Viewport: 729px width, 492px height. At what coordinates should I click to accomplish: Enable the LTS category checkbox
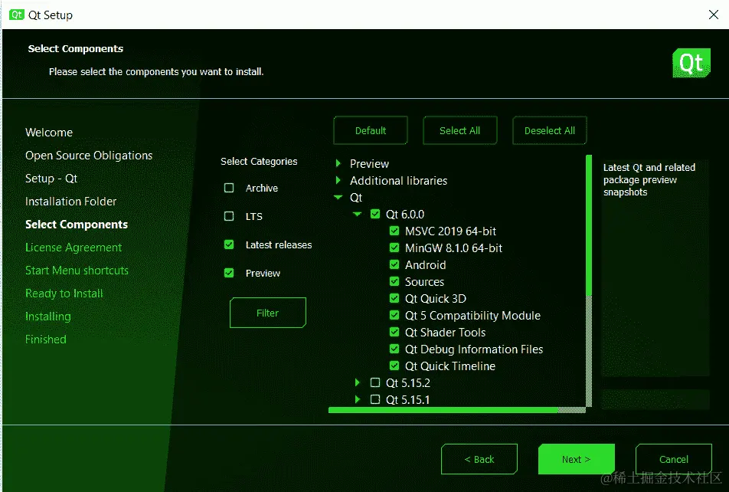(229, 216)
